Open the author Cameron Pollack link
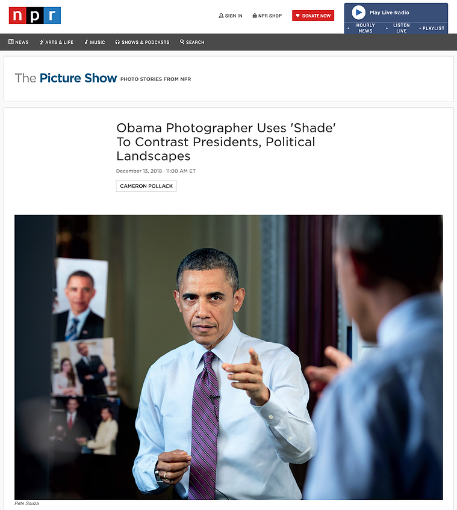 pyautogui.click(x=146, y=186)
